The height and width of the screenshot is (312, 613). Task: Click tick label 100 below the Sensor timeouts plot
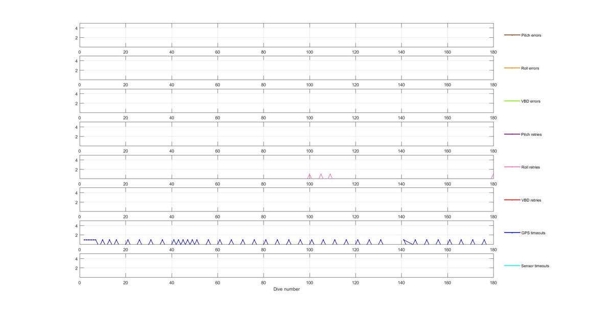[309, 282]
